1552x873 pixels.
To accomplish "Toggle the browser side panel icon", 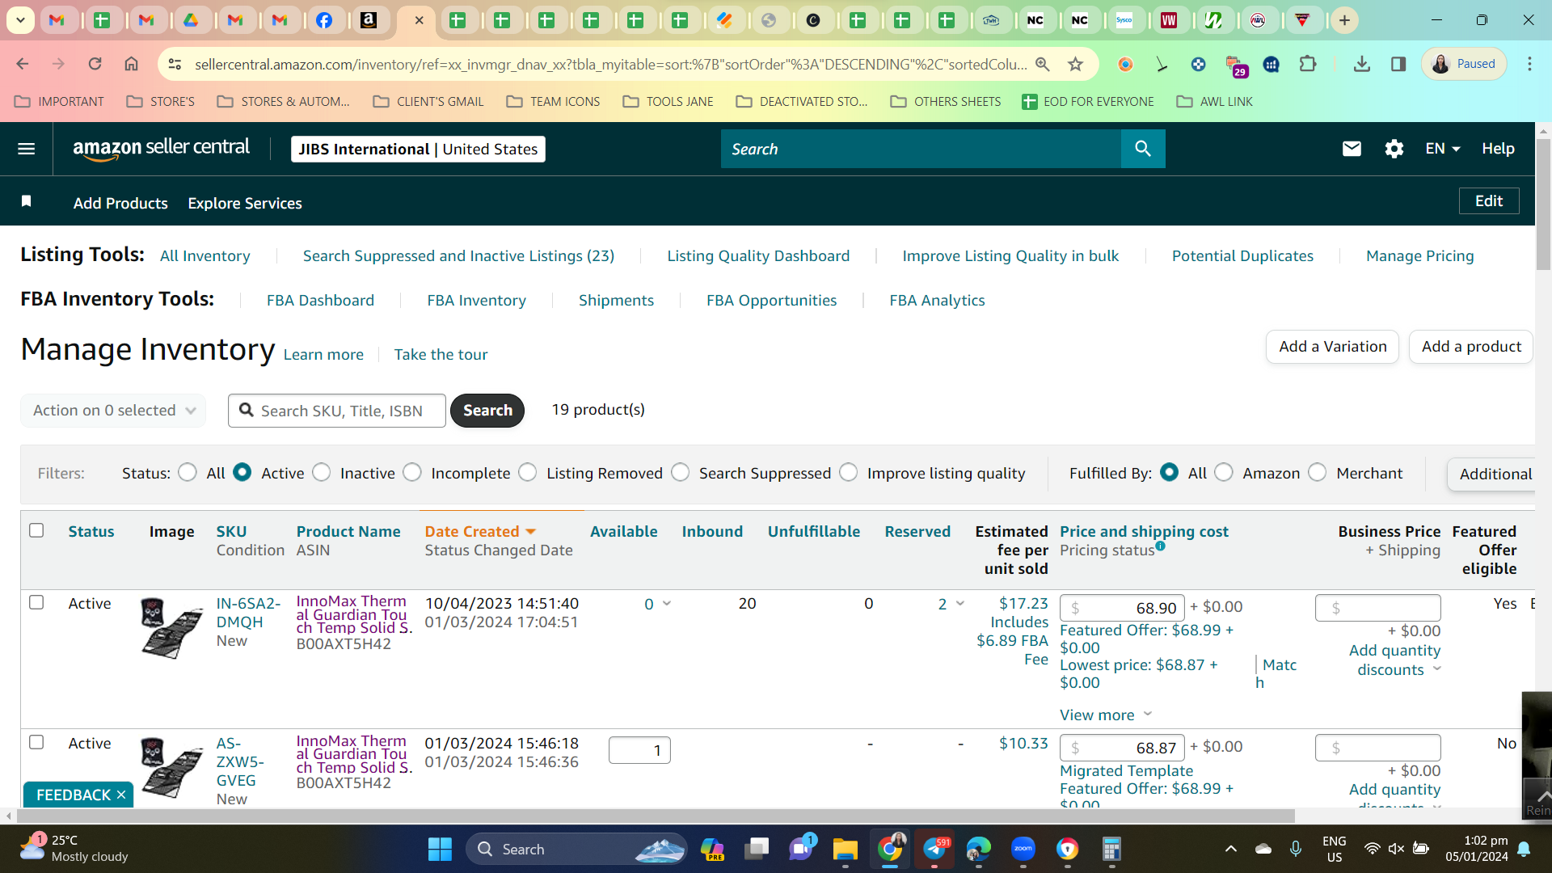I will [x=1398, y=64].
